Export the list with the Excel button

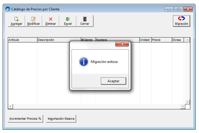[x=68, y=21]
